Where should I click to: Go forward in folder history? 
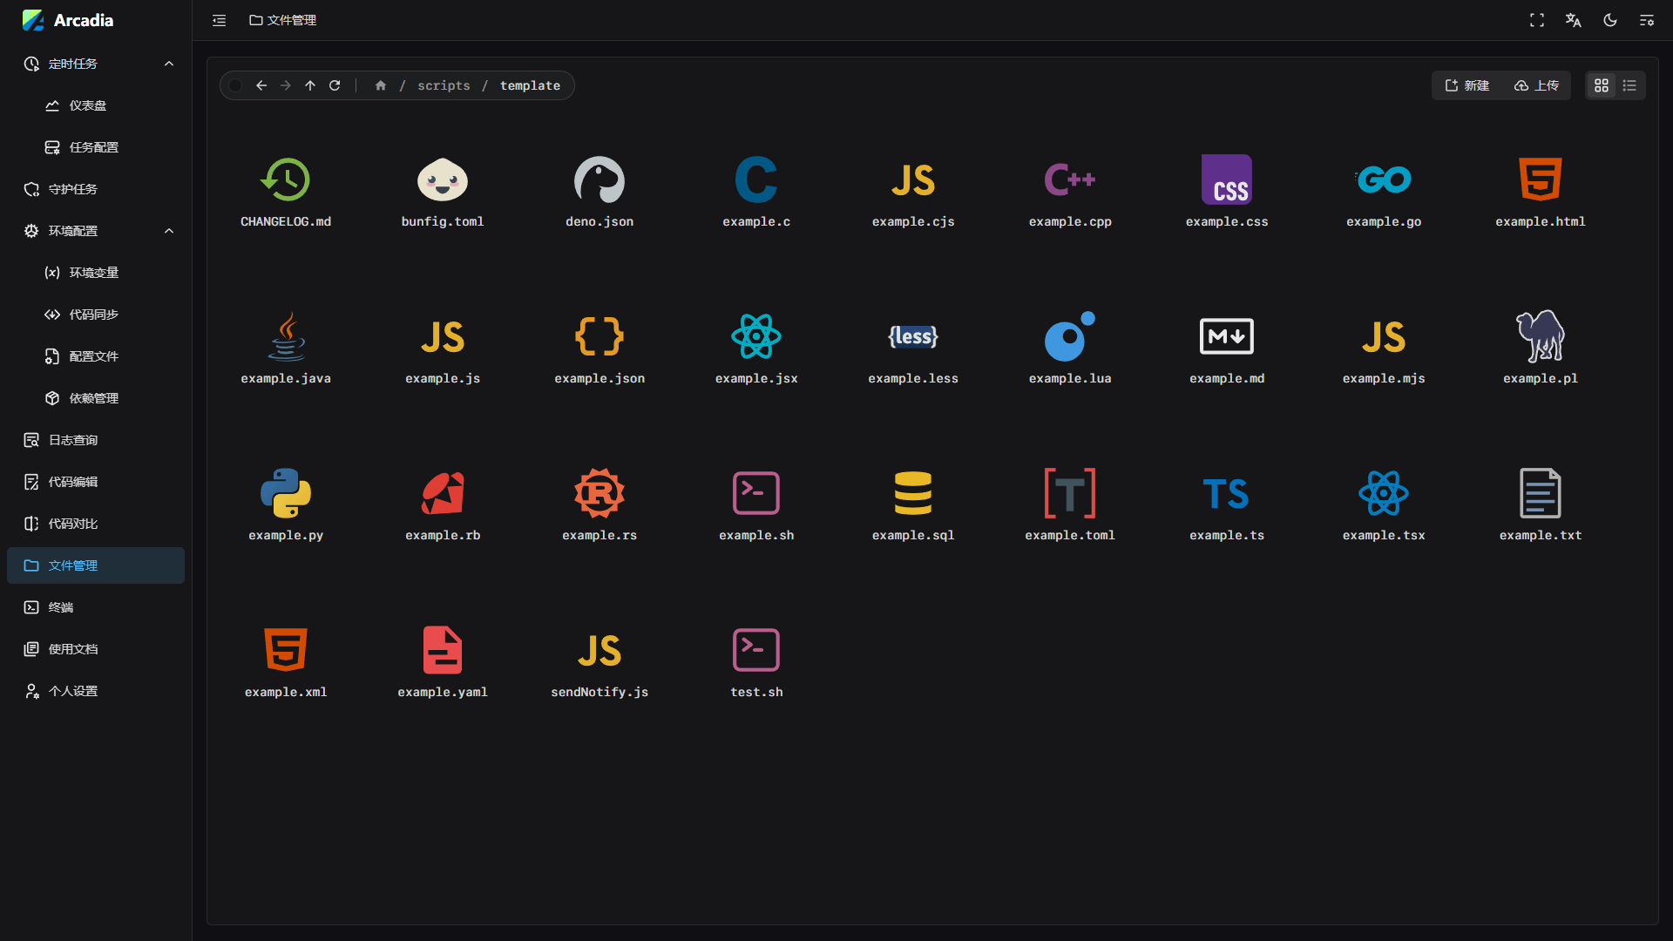[286, 85]
